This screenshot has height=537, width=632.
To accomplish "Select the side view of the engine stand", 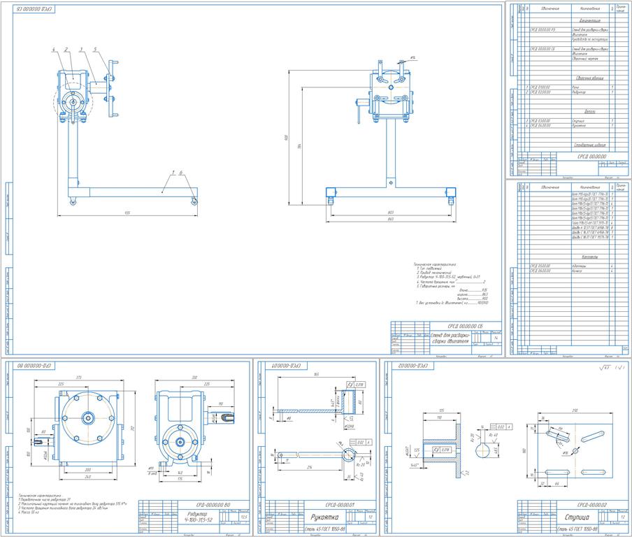I will [x=127, y=133].
